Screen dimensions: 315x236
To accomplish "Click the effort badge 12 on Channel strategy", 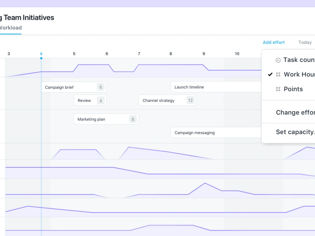I will 190,100.
